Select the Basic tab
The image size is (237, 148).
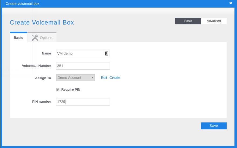click(x=18, y=38)
